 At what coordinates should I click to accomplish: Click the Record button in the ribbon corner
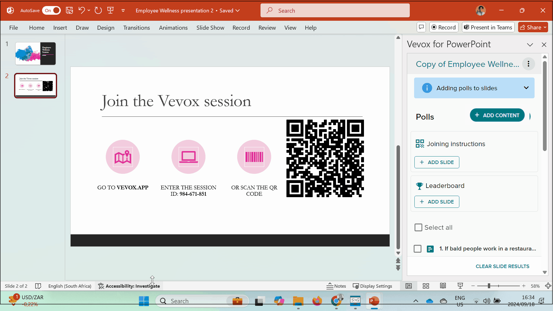click(x=444, y=27)
